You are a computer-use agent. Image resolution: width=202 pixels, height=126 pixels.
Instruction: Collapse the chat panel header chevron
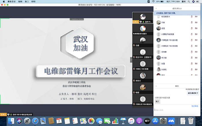pos(156,86)
